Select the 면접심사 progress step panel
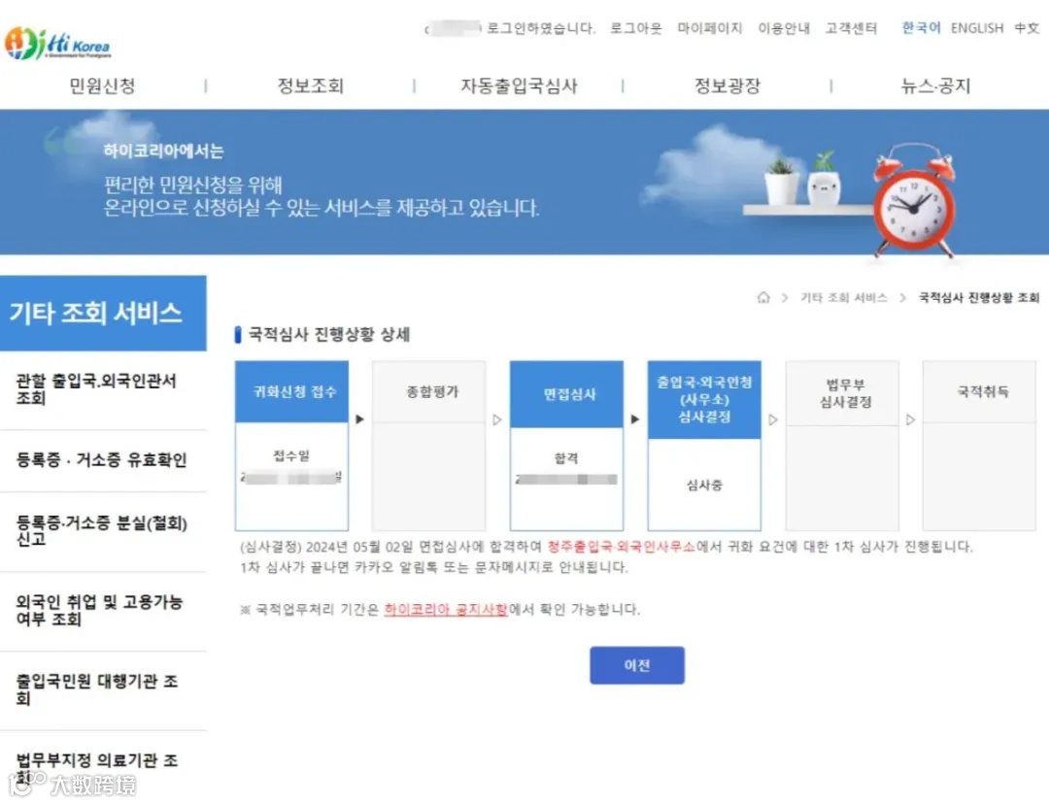This screenshot has width=1049, height=804. 566,443
